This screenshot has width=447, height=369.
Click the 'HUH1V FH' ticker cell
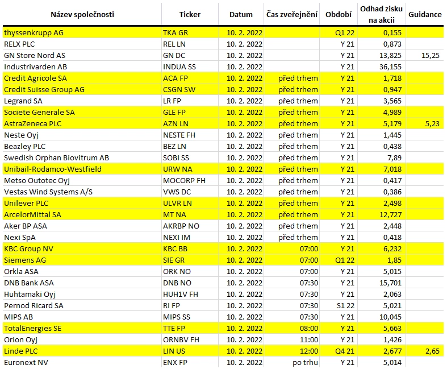coord(190,294)
